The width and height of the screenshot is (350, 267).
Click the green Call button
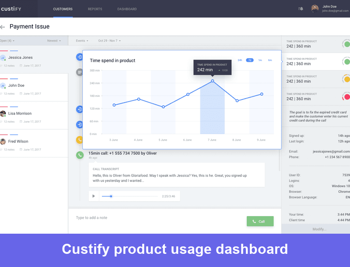tap(260, 221)
